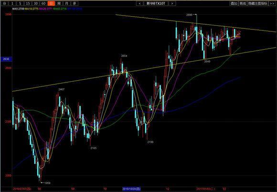The width and height of the screenshot is (277, 192).
Task: Click the MA5 indicator label
Action: pos(18,9)
